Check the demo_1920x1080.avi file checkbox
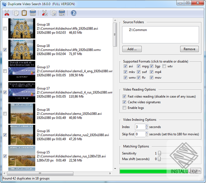206x183 pixels. 5,113
